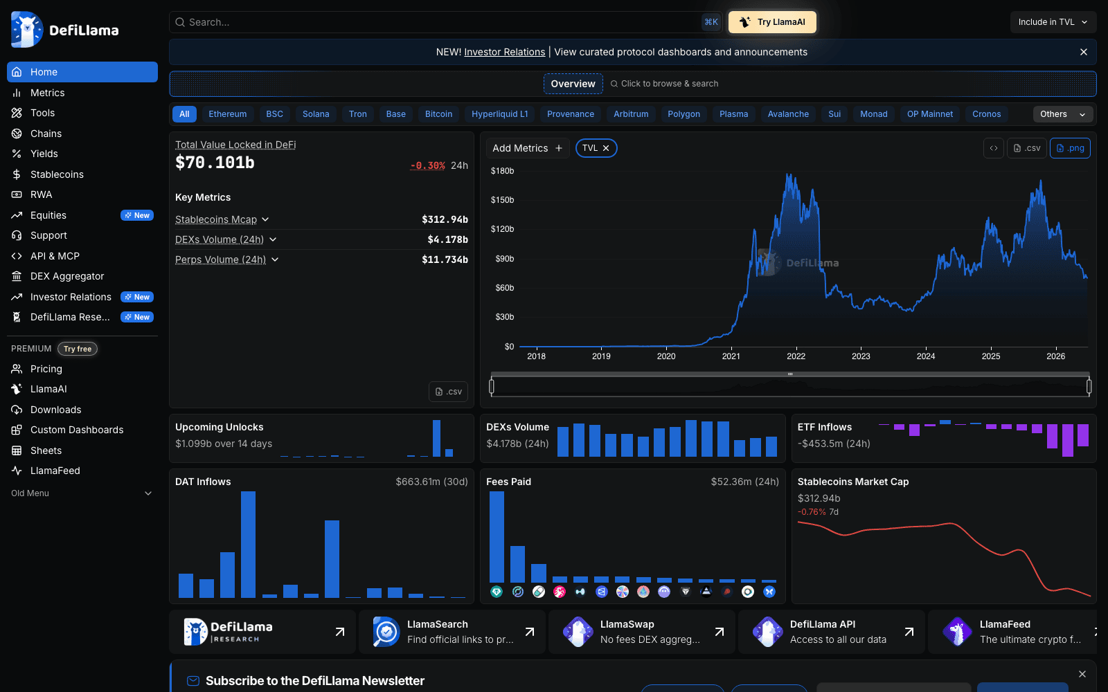Open Custom Dashboards

[x=82, y=430]
